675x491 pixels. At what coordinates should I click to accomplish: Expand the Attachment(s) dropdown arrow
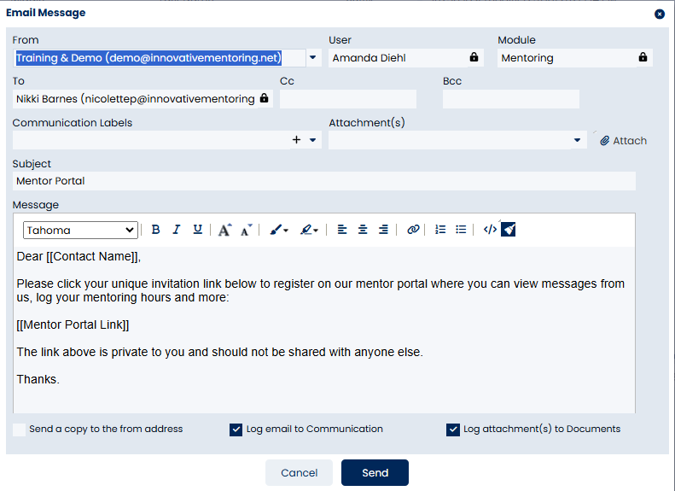point(577,140)
